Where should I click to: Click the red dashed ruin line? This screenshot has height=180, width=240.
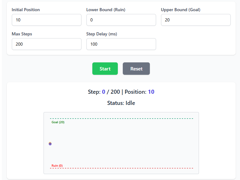[x=122, y=168]
